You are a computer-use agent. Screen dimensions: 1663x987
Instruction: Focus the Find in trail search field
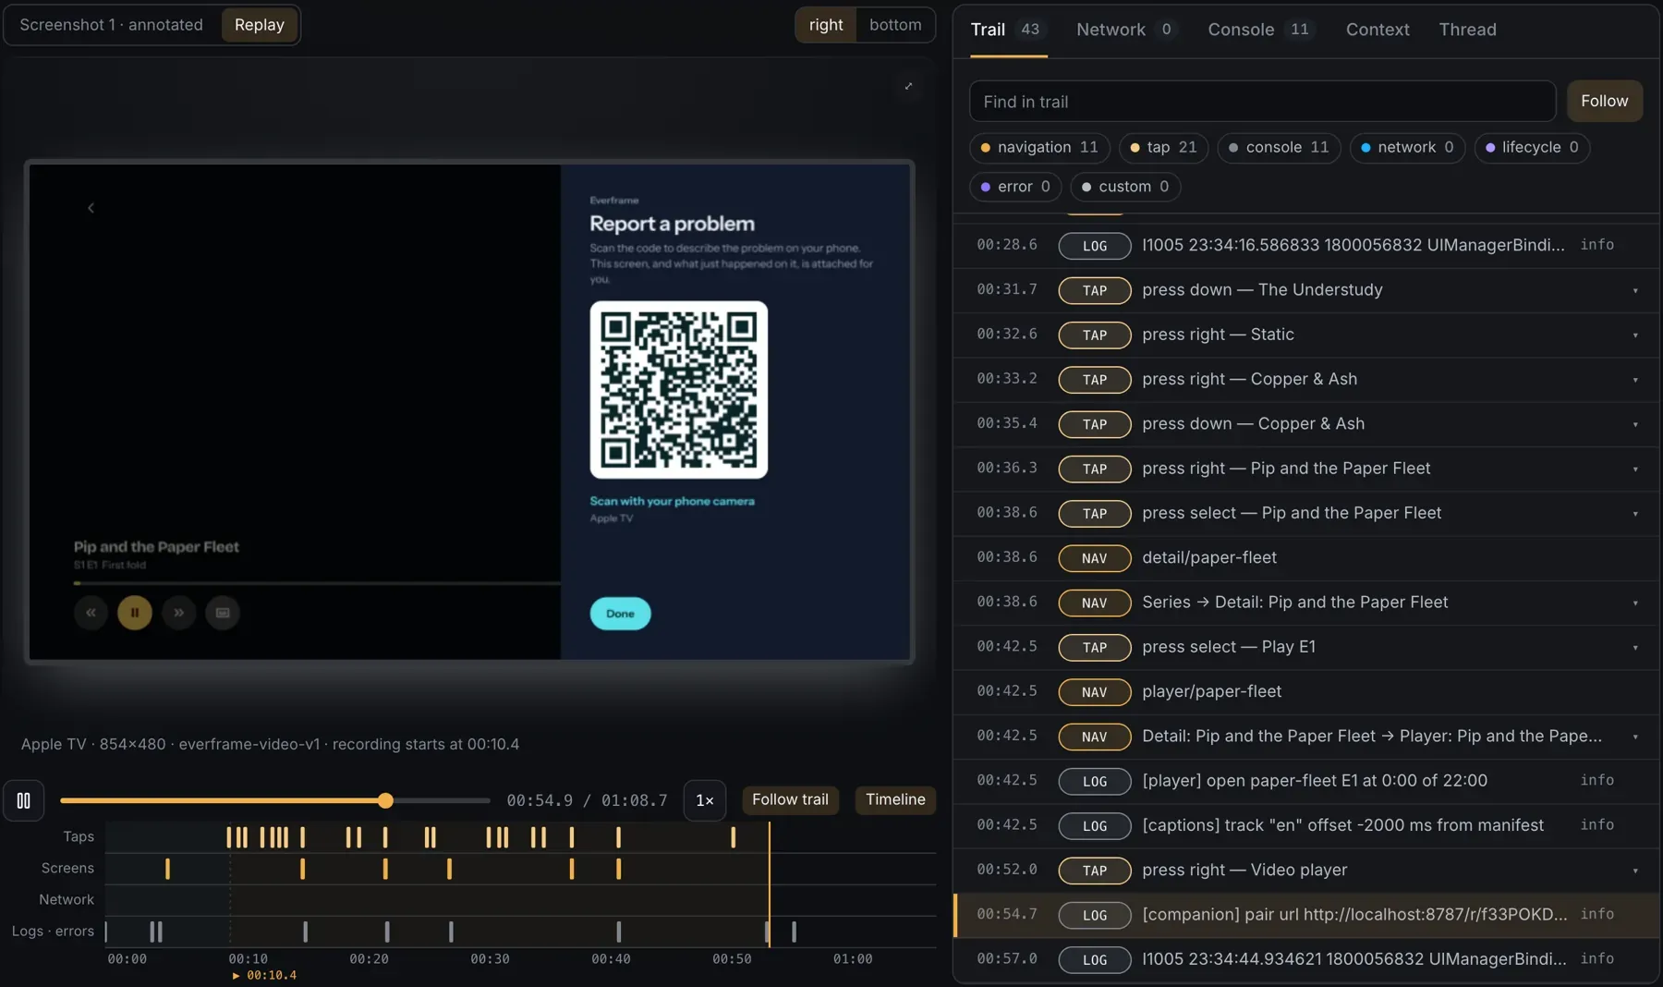pos(1262,102)
